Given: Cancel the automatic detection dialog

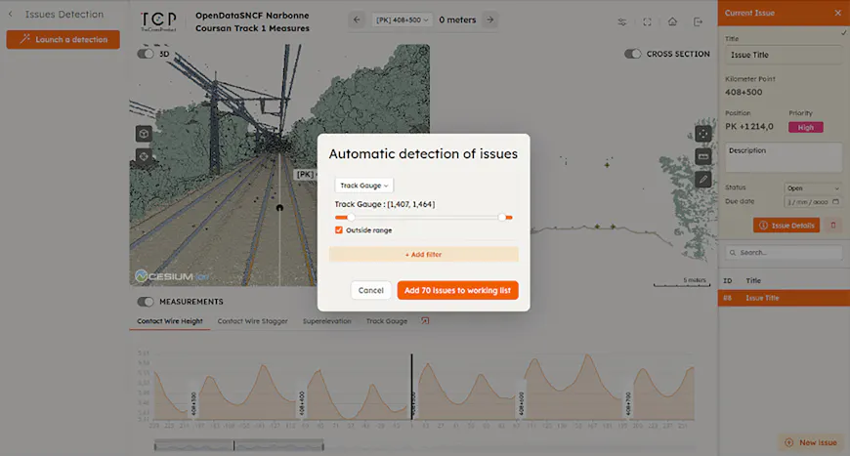Looking at the screenshot, I should click(371, 290).
